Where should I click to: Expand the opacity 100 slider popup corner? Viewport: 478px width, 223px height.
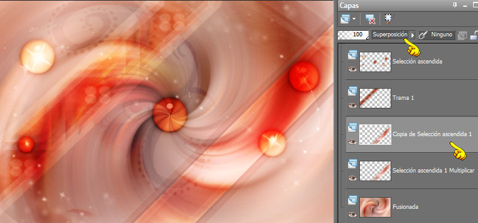tap(366, 38)
